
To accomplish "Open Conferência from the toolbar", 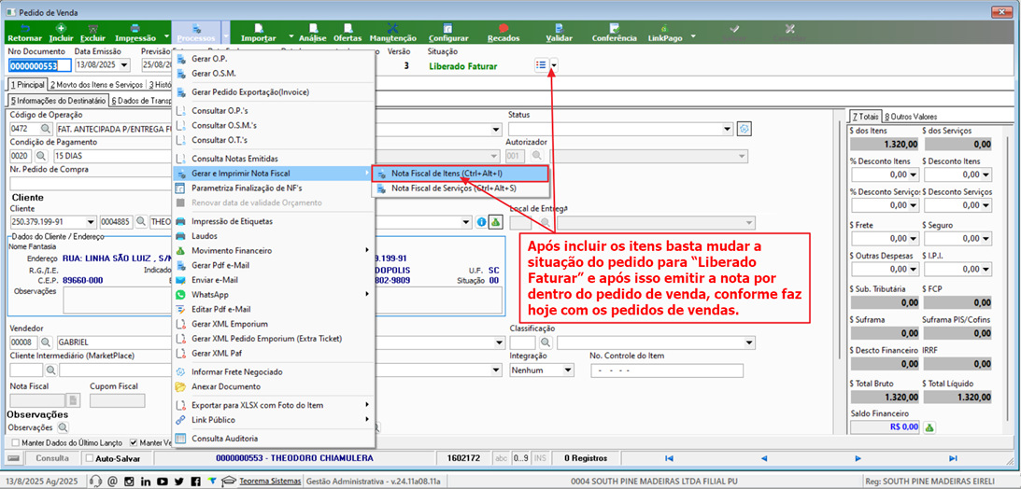I will [614, 34].
